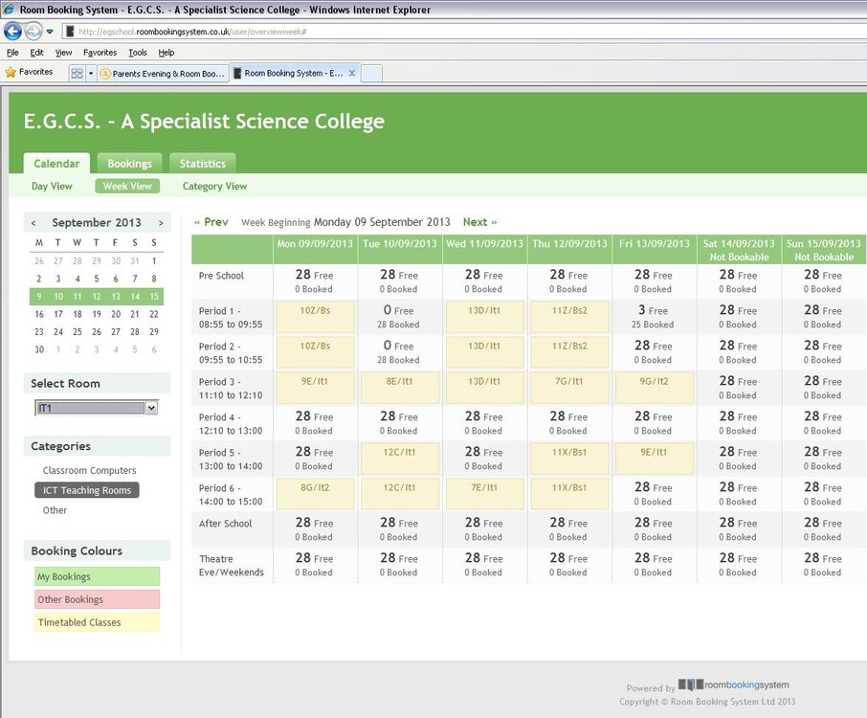Click the browser Back arrow button

coord(12,32)
